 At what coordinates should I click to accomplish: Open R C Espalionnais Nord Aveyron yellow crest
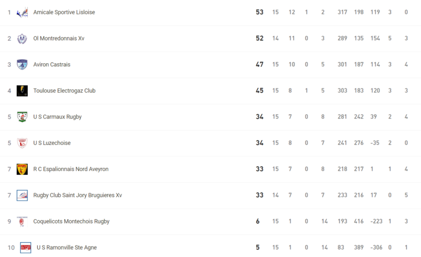tap(22, 169)
